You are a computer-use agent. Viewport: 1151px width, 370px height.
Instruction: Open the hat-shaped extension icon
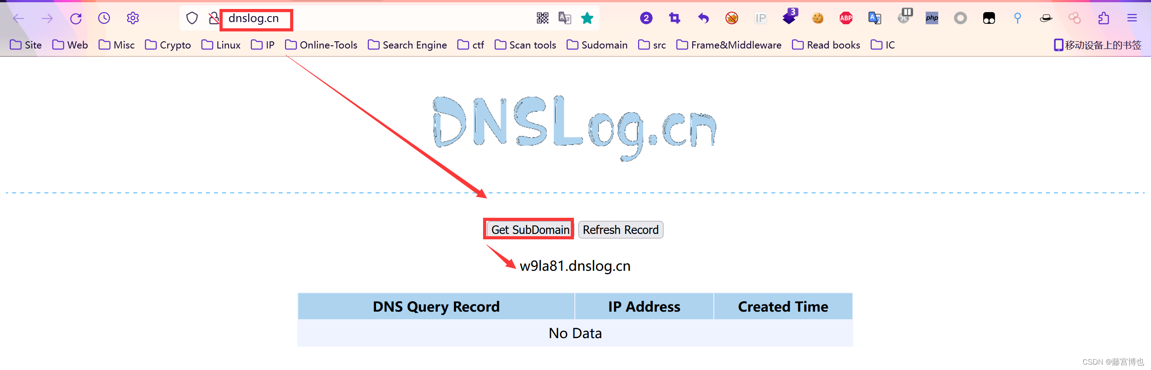point(1046,18)
